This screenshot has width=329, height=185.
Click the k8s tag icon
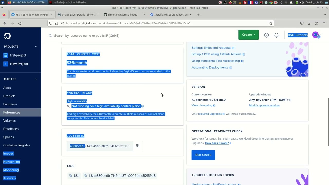pyautogui.click(x=71, y=176)
